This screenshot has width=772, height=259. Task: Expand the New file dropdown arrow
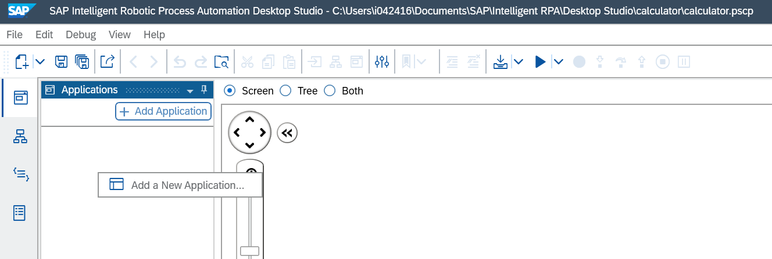point(40,61)
